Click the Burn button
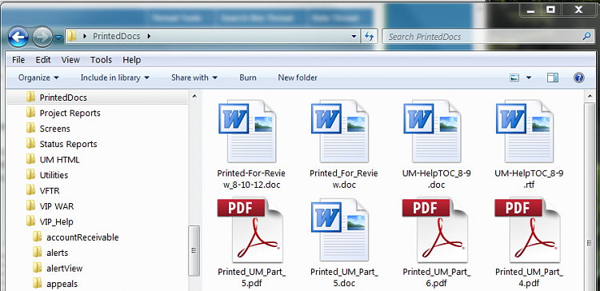The width and height of the screenshot is (600, 291). 248,78
